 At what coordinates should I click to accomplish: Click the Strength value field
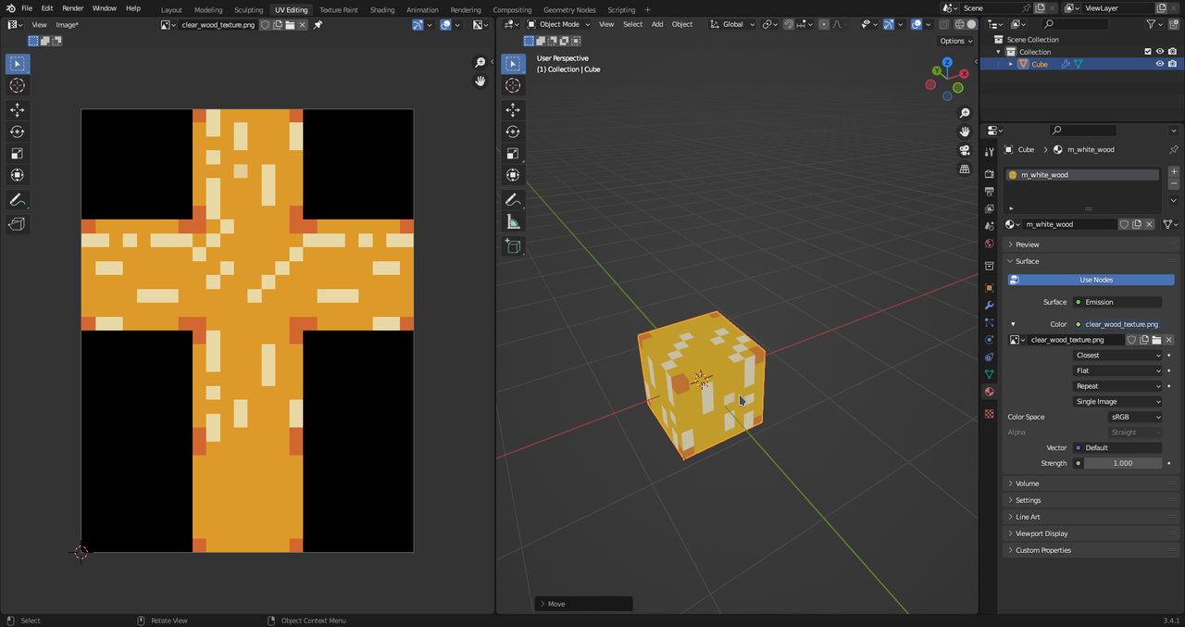click(x=1123, y=463)
